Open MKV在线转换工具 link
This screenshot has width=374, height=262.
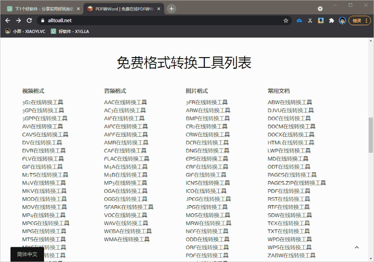click(44, 191)
